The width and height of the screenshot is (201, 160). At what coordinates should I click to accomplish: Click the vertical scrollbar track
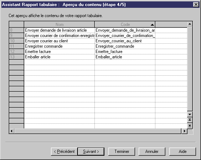click(x=190, y=69)
